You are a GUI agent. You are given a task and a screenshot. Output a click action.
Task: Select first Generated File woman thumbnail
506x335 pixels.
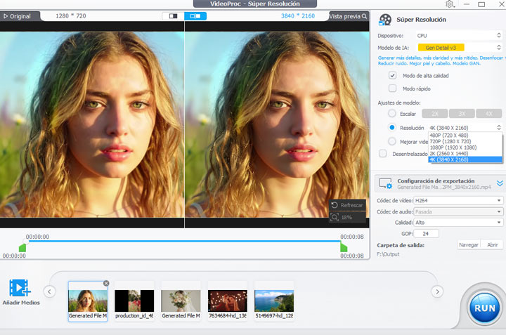tap(88, 301)
